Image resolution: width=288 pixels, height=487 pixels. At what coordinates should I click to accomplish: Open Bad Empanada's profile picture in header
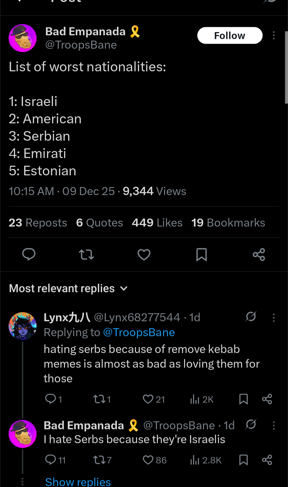[x=23, y=38]
